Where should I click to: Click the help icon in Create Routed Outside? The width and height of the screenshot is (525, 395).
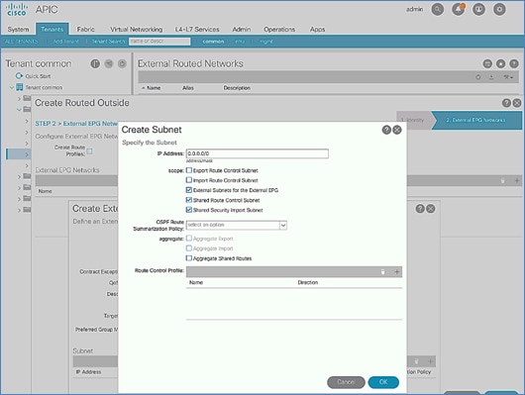tap(506, 103)
